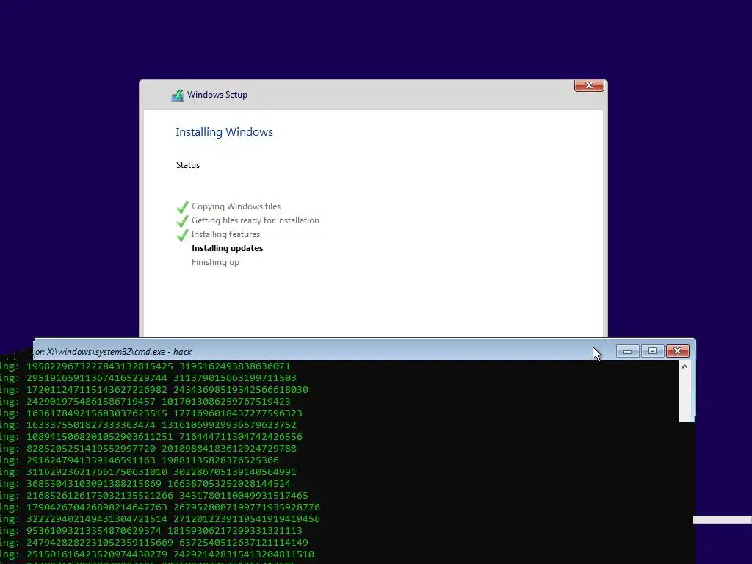
Task: Click the cmd.exe - hack title bar text
Action: click(x=112, y=352)
